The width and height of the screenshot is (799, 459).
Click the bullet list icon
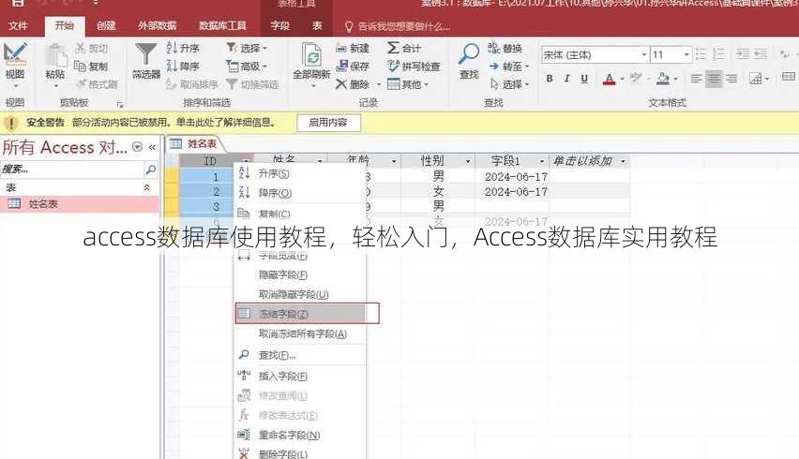[x=701, y=54]
